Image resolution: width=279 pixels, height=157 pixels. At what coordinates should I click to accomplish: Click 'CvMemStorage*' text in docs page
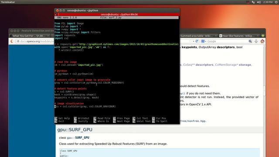pyautogui.click(x=226, y=65)
